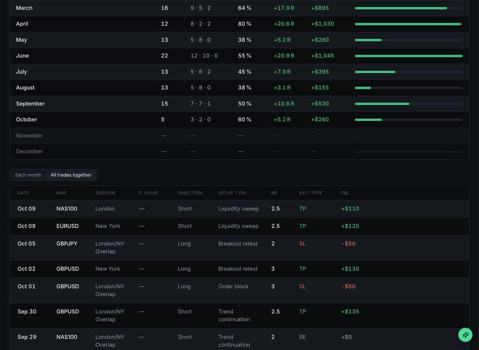Open the Oct 09 NAS100 trade

coord(239,209)
